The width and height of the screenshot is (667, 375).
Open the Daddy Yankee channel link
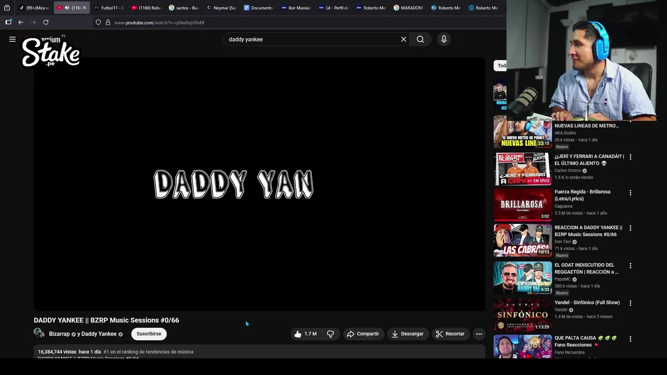point(99,334)
